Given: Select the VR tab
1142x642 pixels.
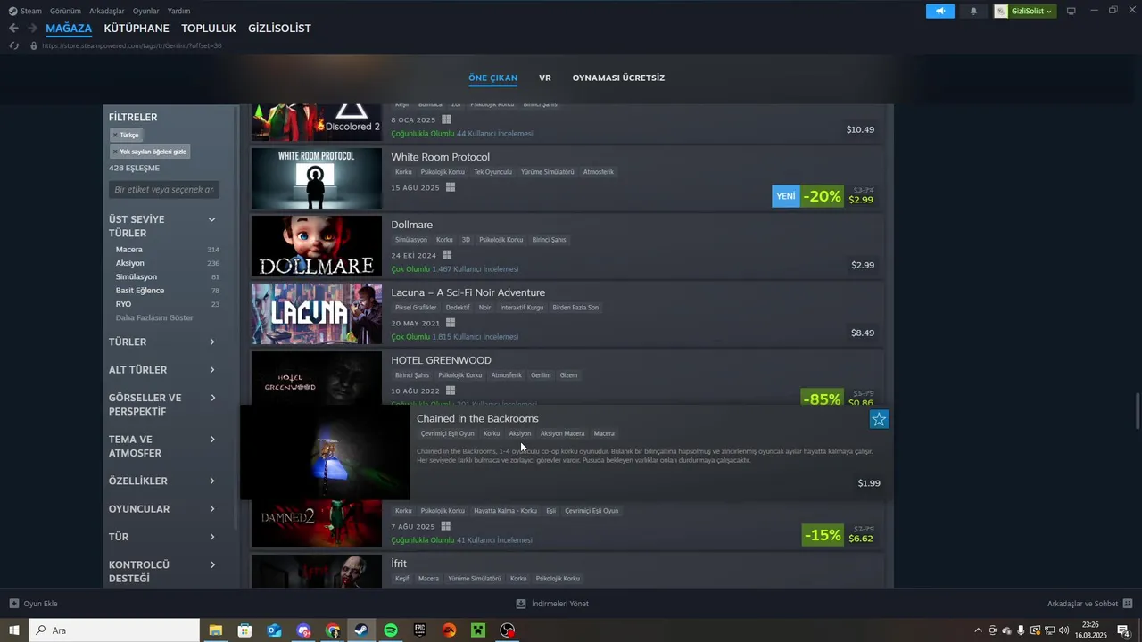Looking at the screenshot, I should coord(545,78).
